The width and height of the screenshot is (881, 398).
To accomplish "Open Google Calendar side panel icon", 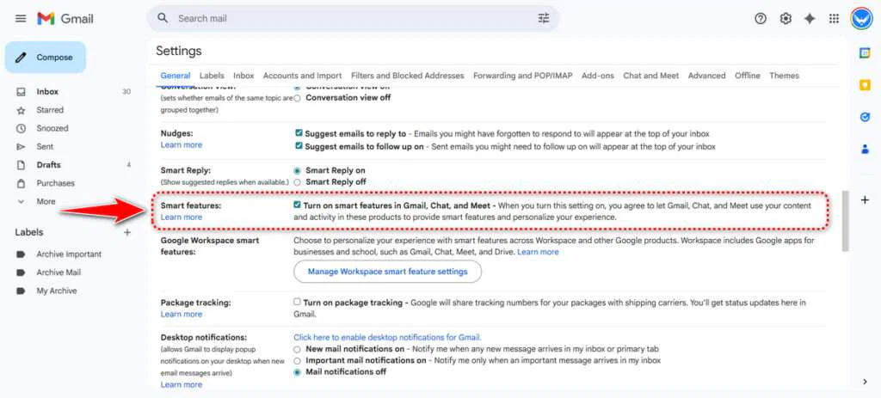I will click(x=865, y=52).
